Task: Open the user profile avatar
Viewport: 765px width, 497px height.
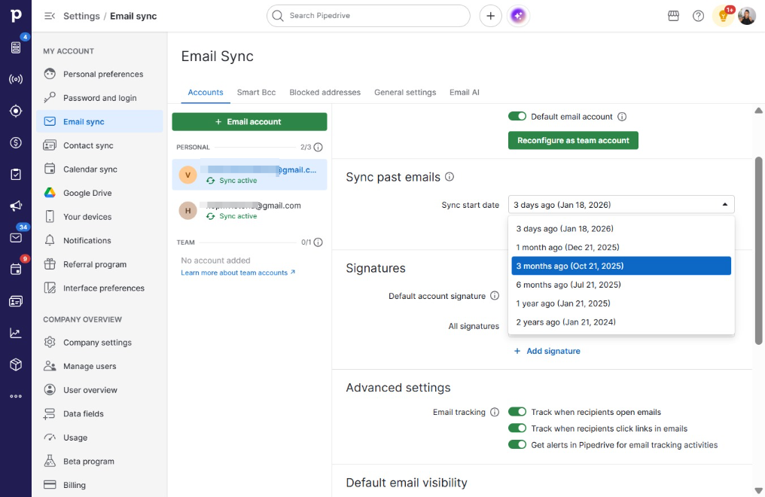Action: pos(747,16)
